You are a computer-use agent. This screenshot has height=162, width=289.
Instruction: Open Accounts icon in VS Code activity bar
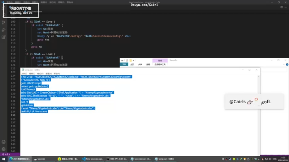point(4,142)
